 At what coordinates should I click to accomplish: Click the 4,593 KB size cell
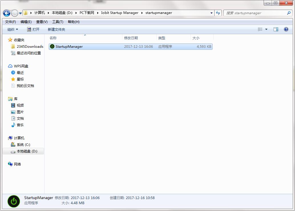click(x=204, y=47)
